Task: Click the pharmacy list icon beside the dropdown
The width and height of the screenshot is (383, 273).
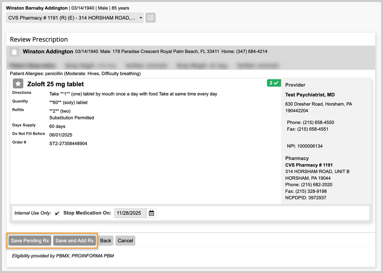Action: [150, 18]
